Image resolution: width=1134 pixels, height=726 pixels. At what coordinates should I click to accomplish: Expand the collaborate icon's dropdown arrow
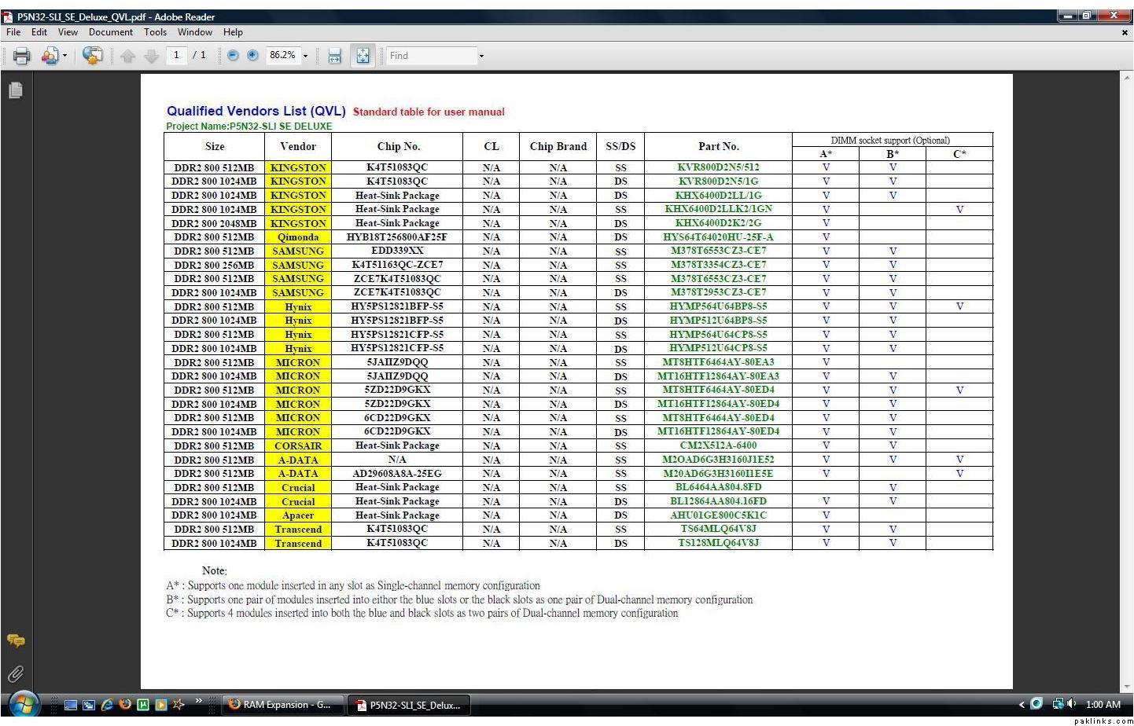coord(65,56)
